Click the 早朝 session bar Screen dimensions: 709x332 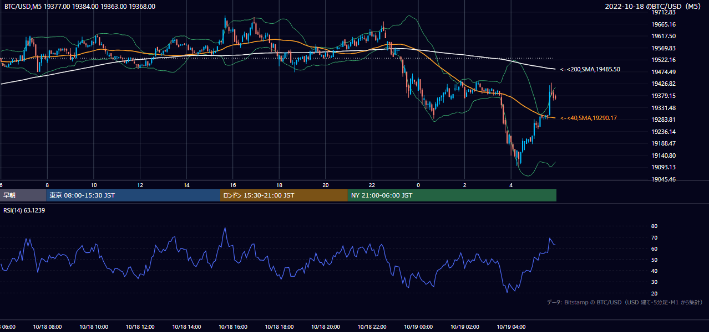(23, 195)
